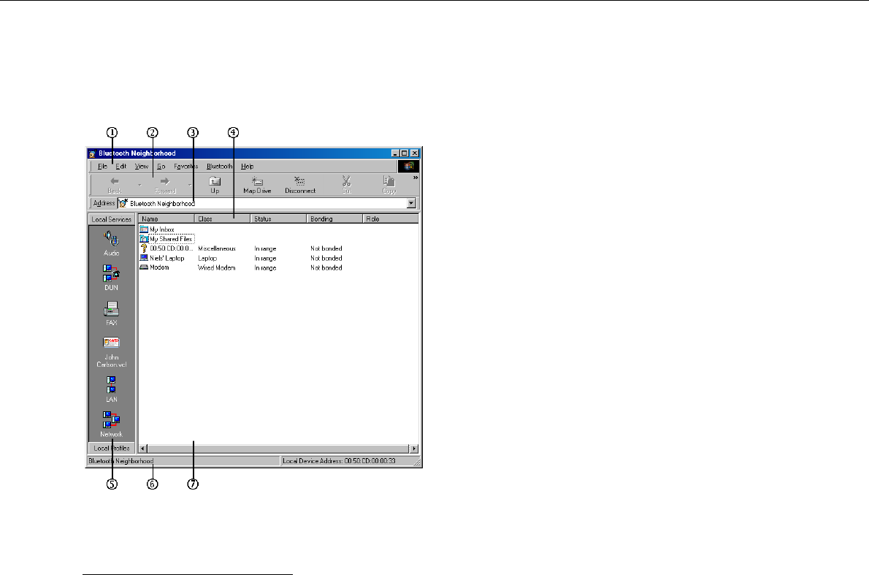Click the Miscellaneous class cell
Screen dimensions: 869x575
point(217,248)
